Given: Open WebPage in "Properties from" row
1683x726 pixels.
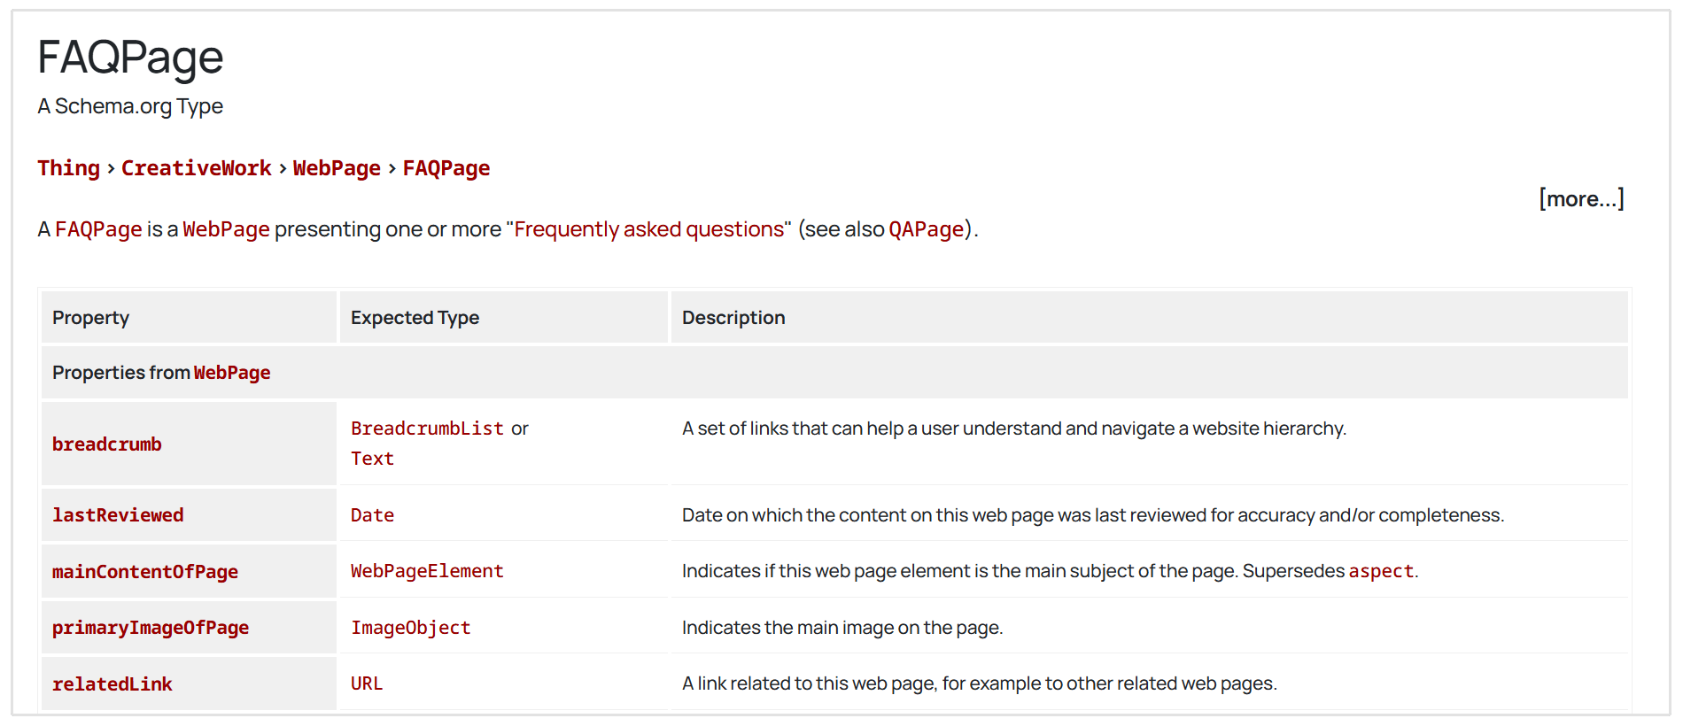Looking at the screenshot, I should point(232,373).
